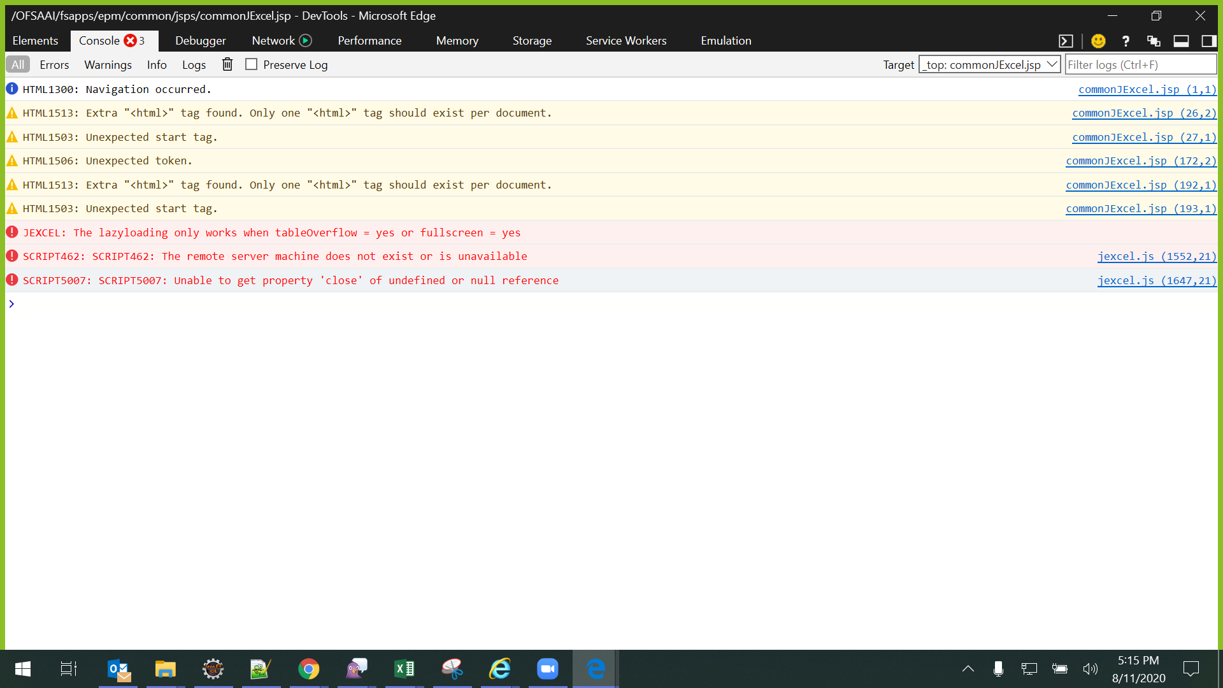Click the help question mark icon

click(1126, 41)
